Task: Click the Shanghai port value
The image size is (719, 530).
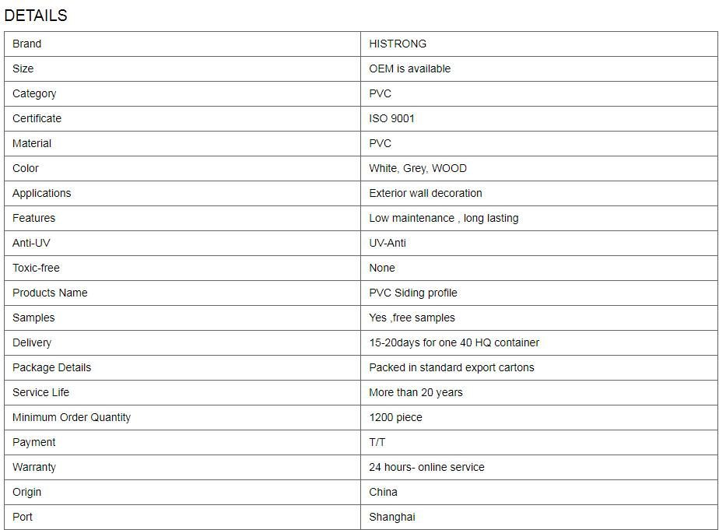Action: point(392,518)
